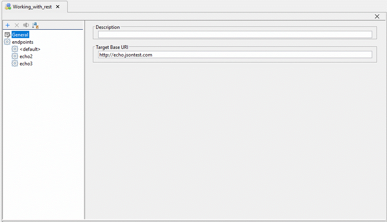Click the Working_with_rest tab icon
The width and height of the screenshot is (387, 222).
[8, 7]
